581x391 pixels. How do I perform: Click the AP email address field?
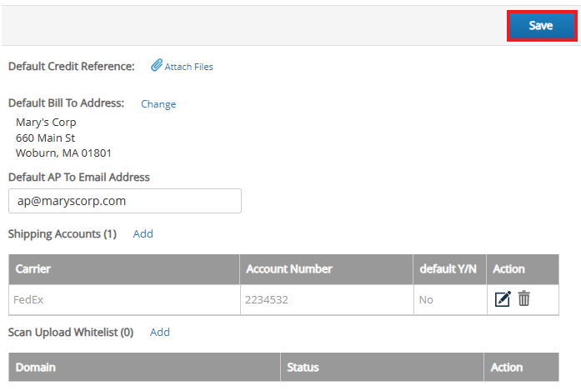(x=125, y=201)
